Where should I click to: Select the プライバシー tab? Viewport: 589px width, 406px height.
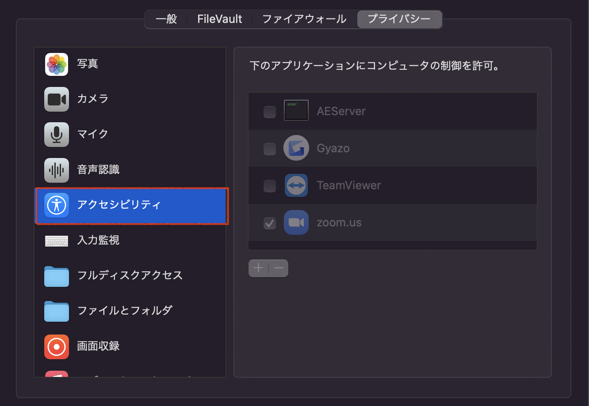point(399,19)
